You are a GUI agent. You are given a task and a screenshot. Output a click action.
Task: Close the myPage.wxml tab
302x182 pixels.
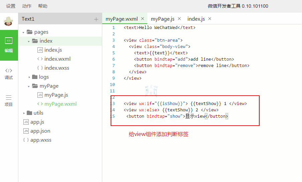pyautogui.click(x=143, y=19)
